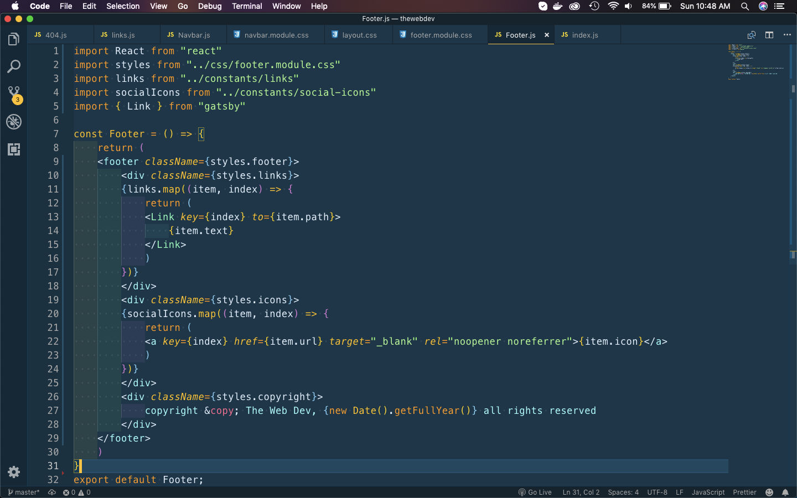Click the Prettier status bar item
This screenshot has width=797, height=498.
tap(744, 492)
